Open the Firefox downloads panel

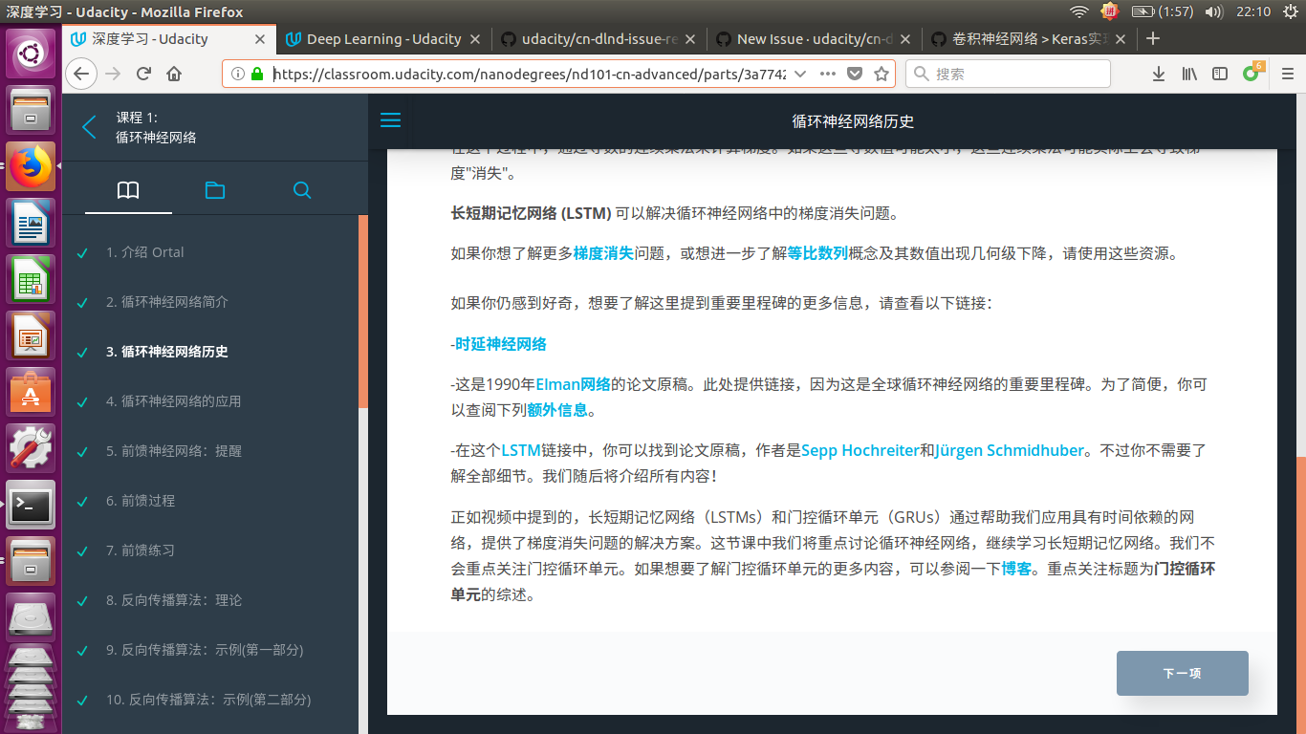[x=1158, y=73]
